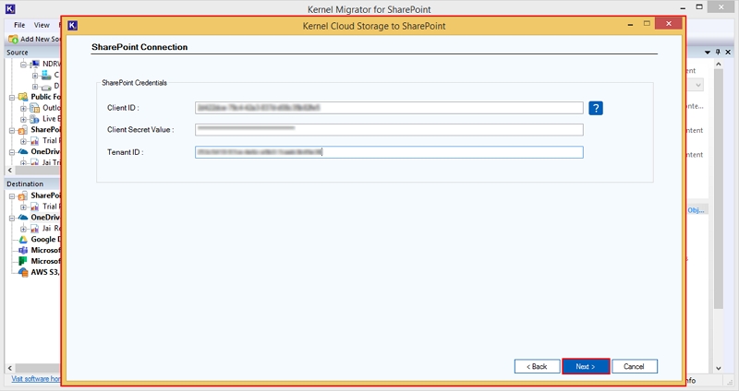
Task: Select the Google Drive row label in Destination
Action: click(45, 240)
